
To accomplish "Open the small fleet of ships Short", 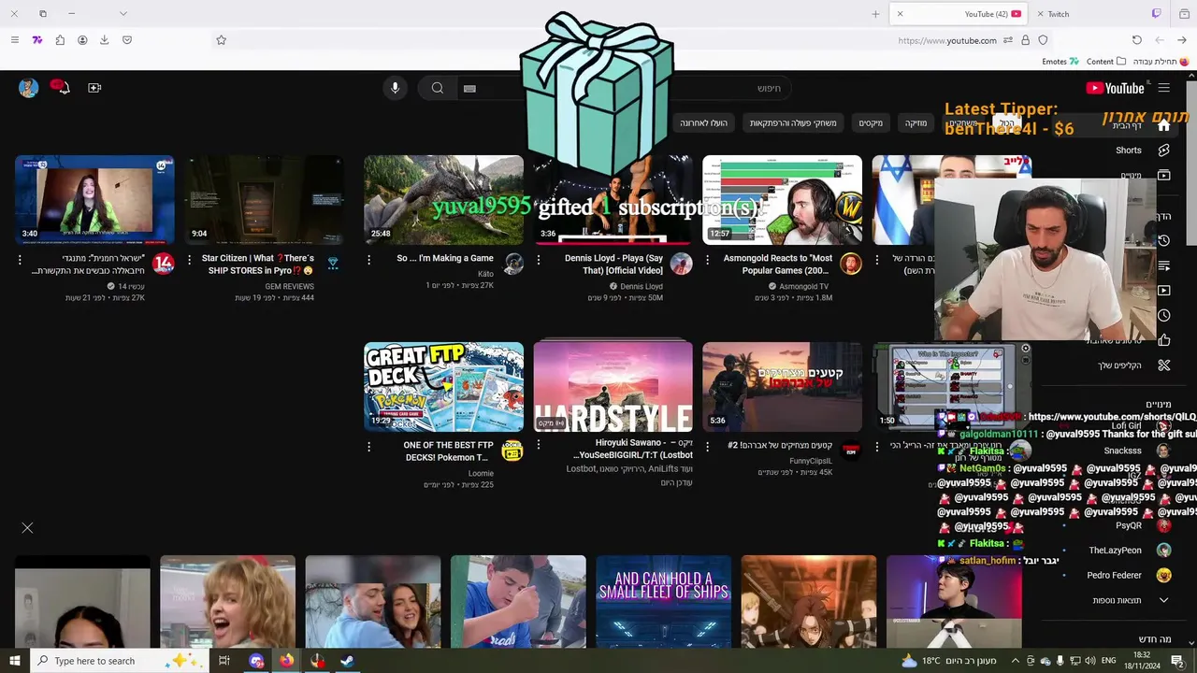I will pos(663,602).
